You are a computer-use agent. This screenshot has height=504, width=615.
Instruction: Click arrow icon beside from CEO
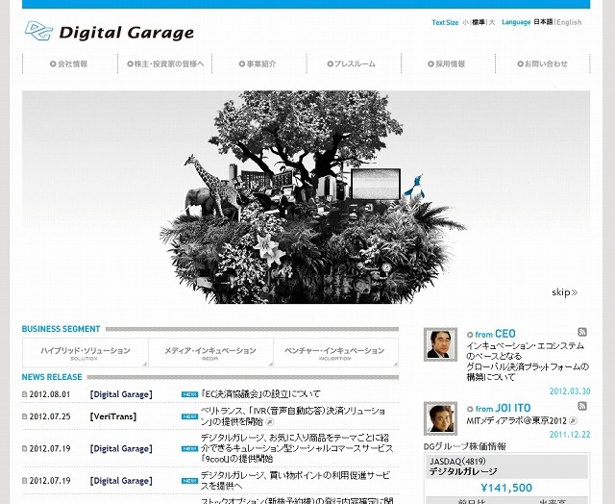(470, 335)
